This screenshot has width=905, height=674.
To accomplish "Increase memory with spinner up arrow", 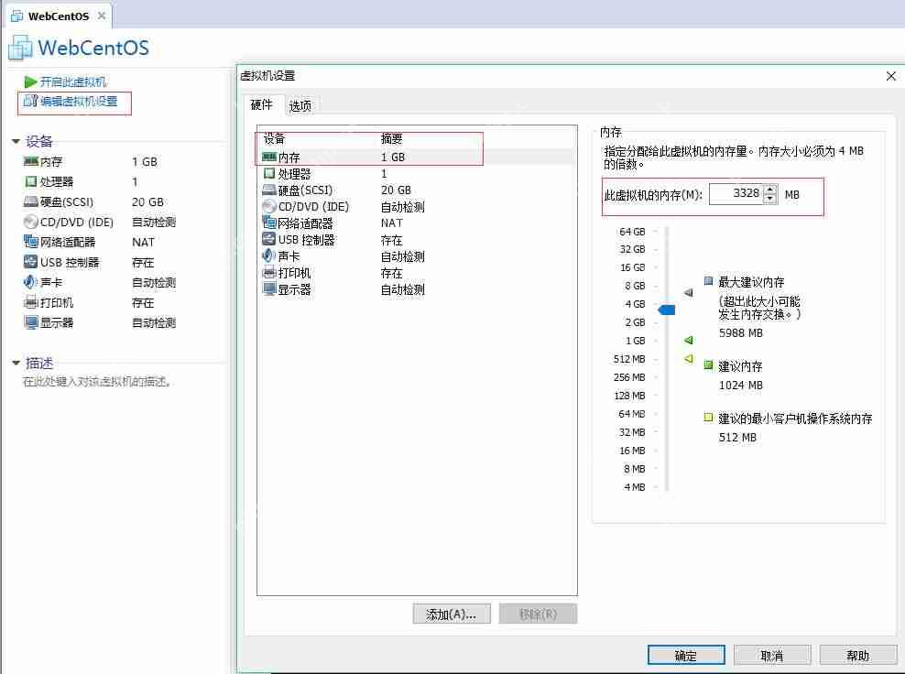I will click(x=770, y=189).
